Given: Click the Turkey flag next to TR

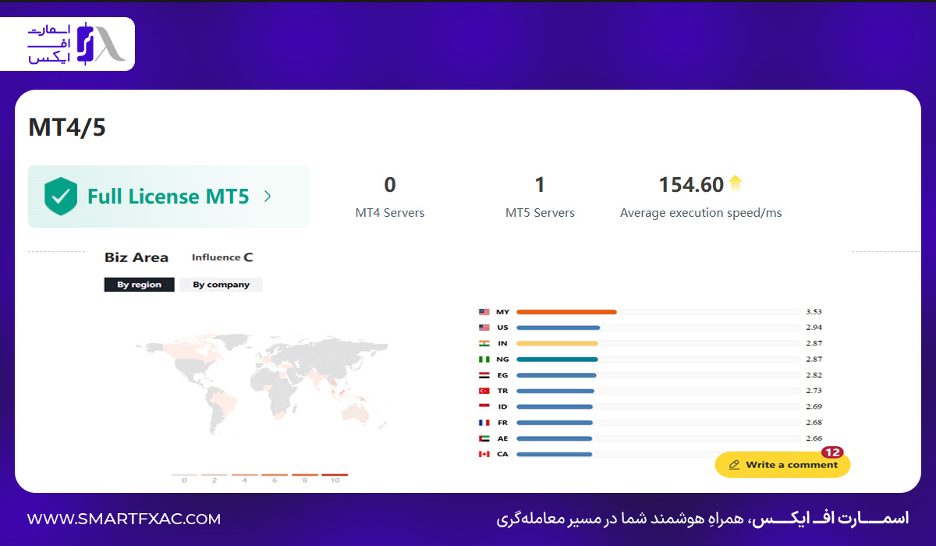Looking at the screenshot, I should (x=484, y=391).
